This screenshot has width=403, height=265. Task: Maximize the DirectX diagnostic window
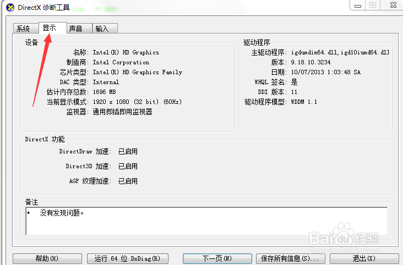373,5
